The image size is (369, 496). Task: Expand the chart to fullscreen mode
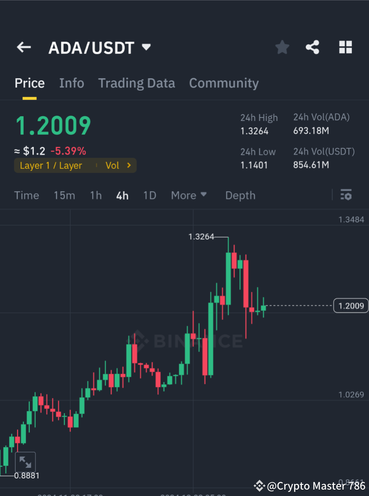pyautogui.click(x=26, y=462)
